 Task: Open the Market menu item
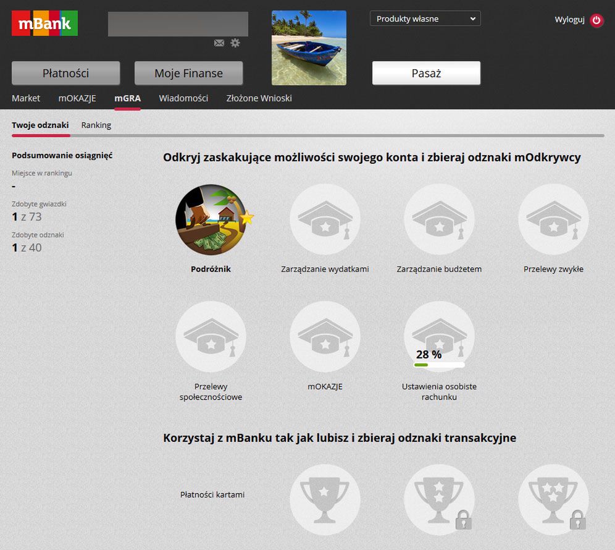pyautogui.click(x=26, y=98)
